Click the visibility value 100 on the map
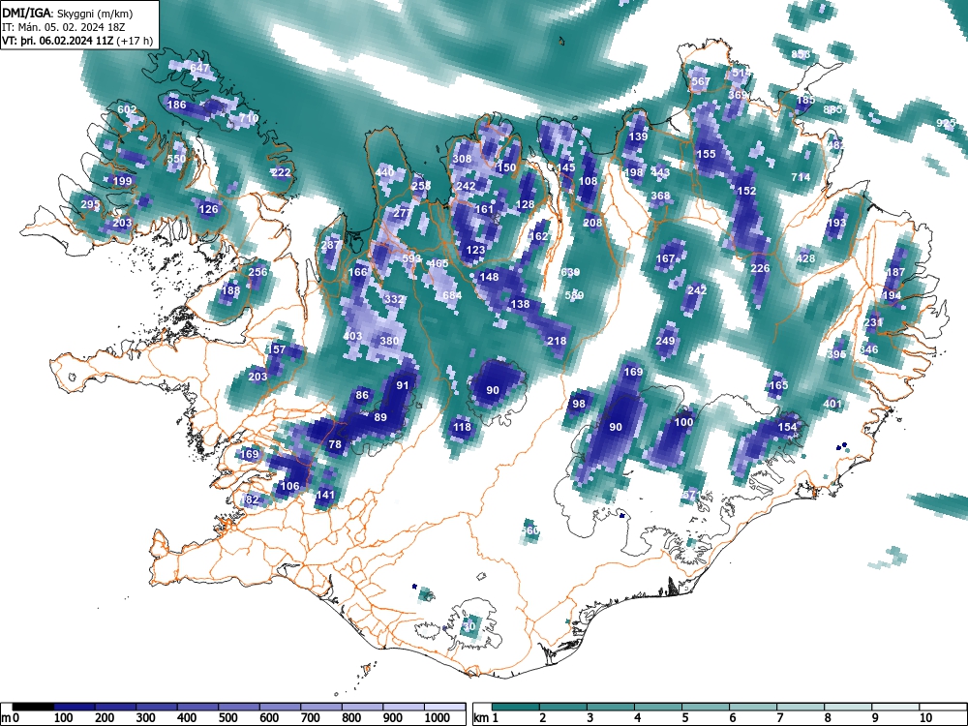968x726 pixels. click(683, 422)
